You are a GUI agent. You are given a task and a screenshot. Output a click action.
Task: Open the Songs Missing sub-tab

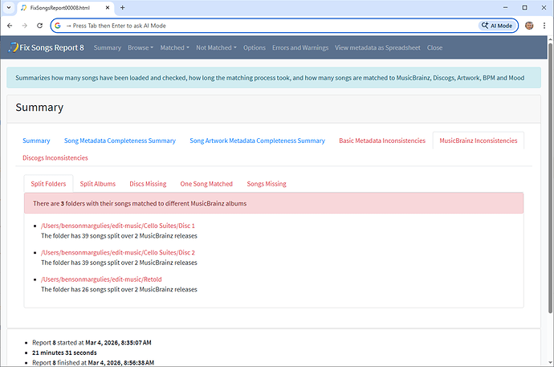(266, 184)
